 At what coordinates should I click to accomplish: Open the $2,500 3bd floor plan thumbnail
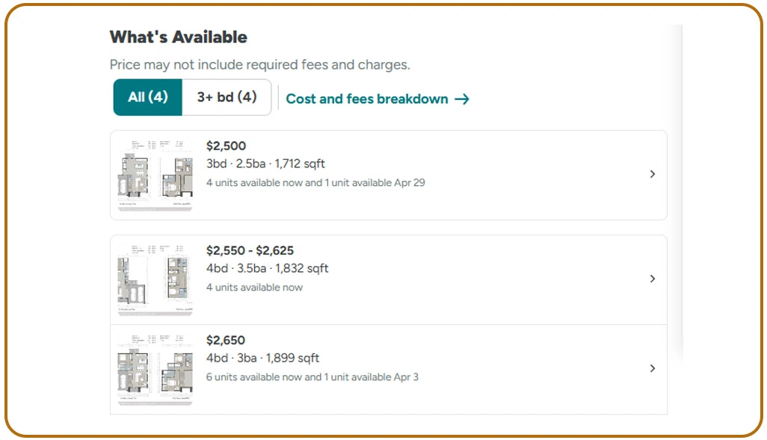click(154, 174)
